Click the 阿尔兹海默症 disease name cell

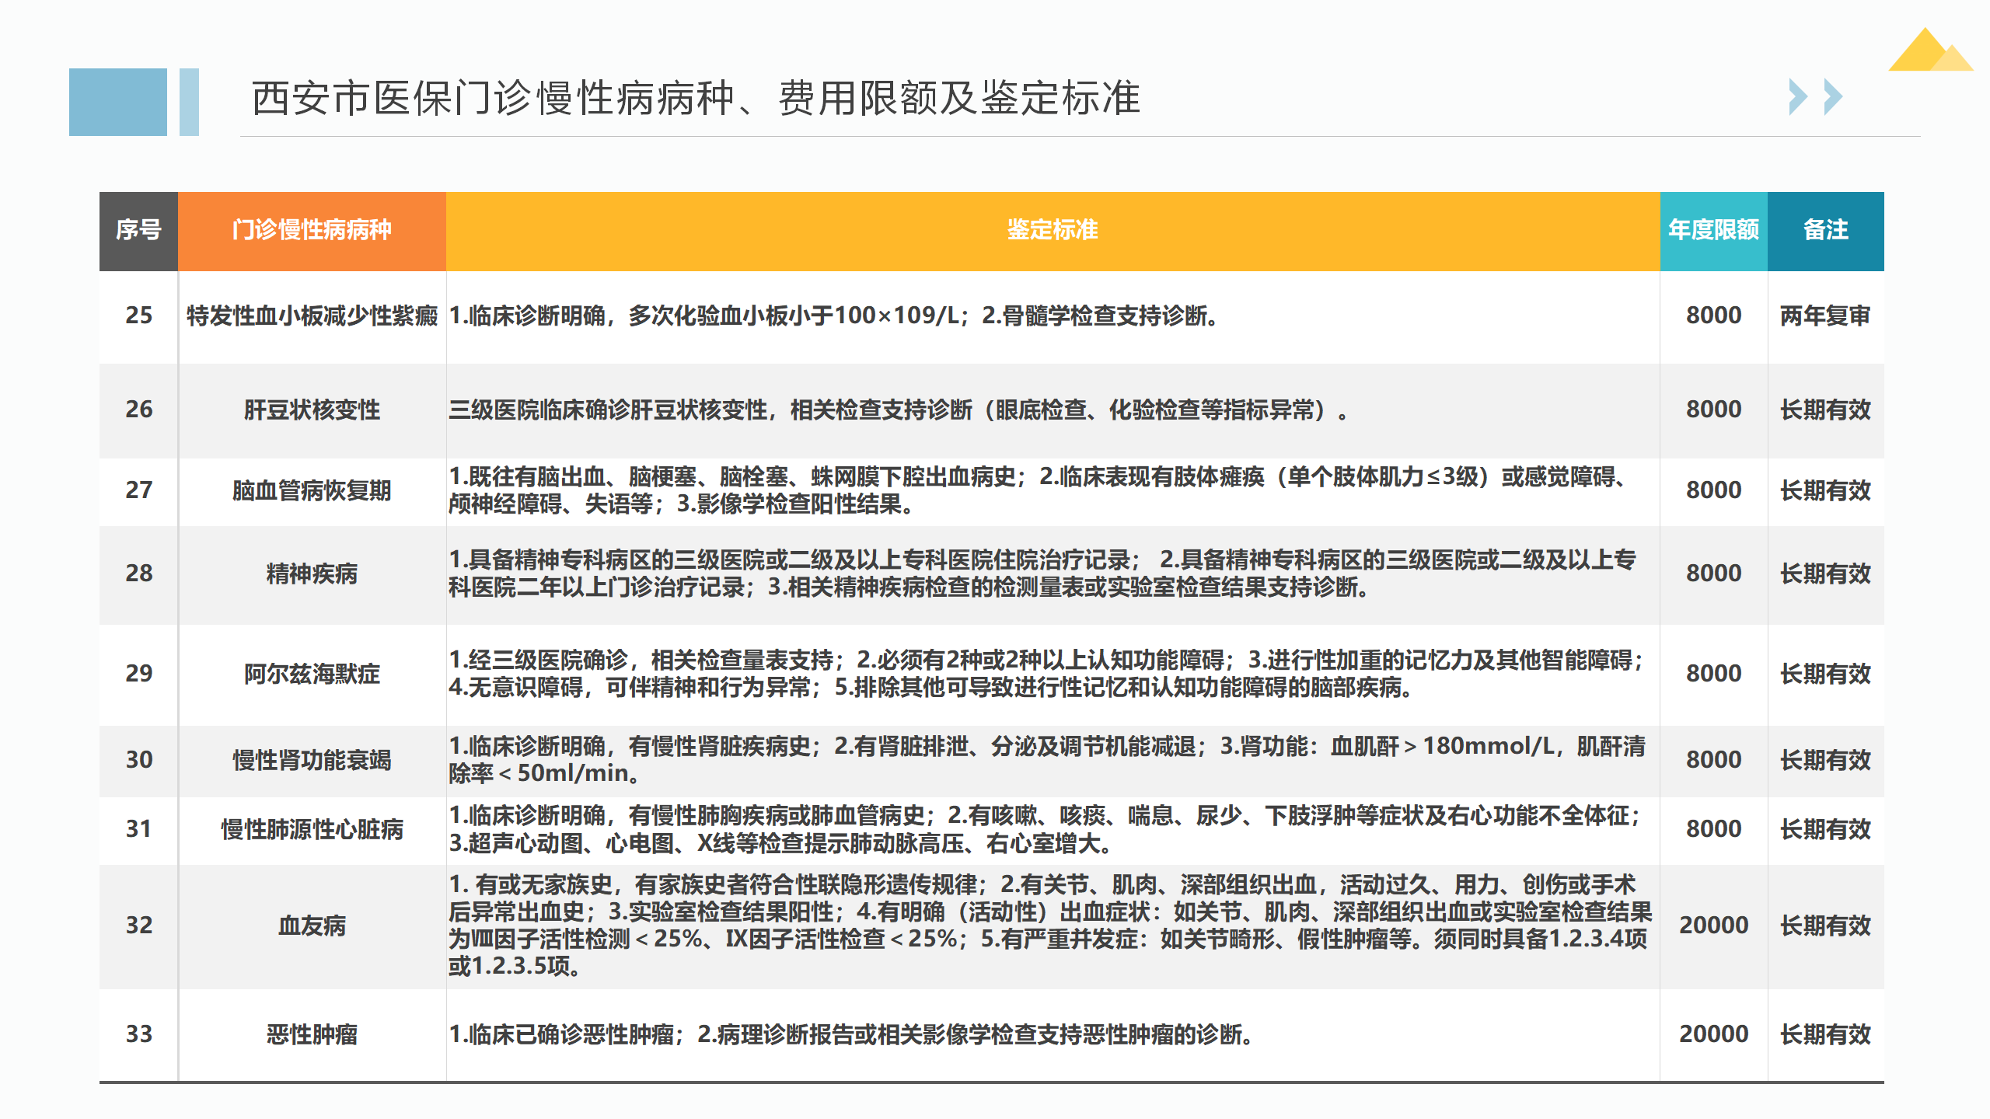coord(312,674)
